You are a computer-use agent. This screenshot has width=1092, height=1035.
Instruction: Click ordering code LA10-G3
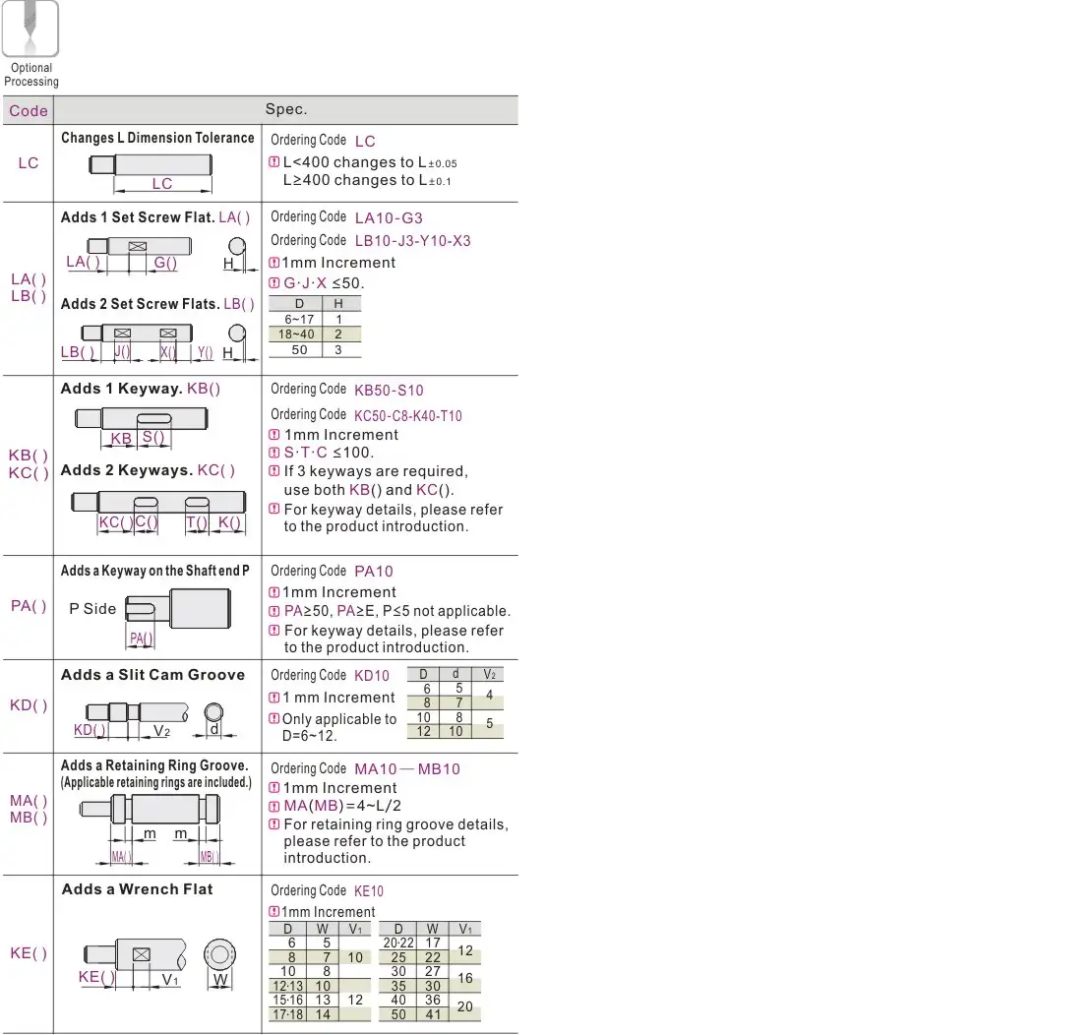coord(388,217)
